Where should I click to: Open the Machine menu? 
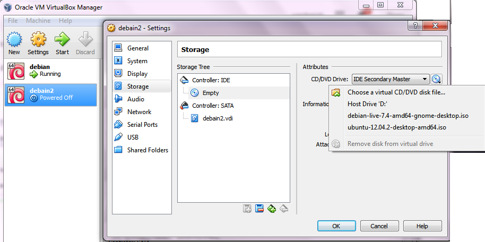[38, 20]
